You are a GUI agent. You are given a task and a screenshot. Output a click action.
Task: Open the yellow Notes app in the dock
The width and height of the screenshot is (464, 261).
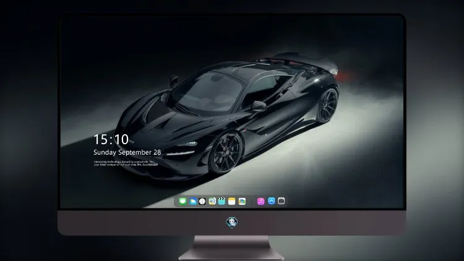[232, 201]
